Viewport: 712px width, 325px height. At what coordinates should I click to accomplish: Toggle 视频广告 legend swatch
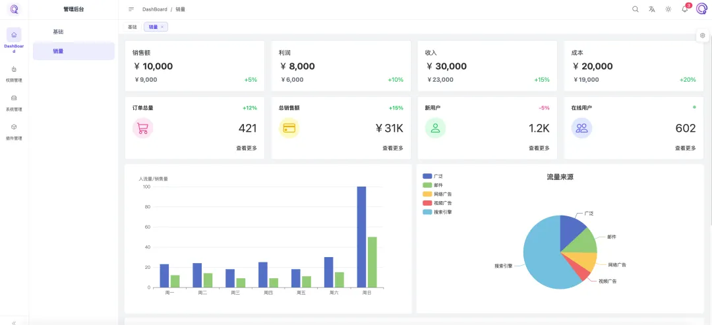(x=427, y=203)
